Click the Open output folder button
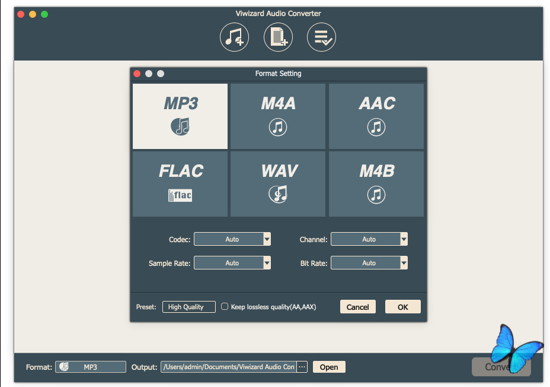The width and height of the screenshot is (550, 387). click(x=329, y=367)
